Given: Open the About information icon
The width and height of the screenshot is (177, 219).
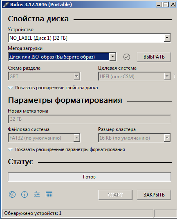Looking at the screenshot, I should coord(25,194).
